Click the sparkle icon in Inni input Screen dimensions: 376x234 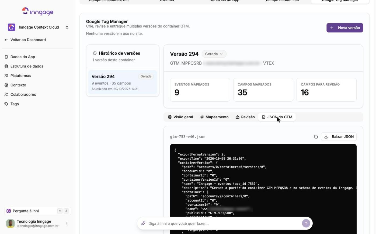pyautogui.click(x=144, y=223)
